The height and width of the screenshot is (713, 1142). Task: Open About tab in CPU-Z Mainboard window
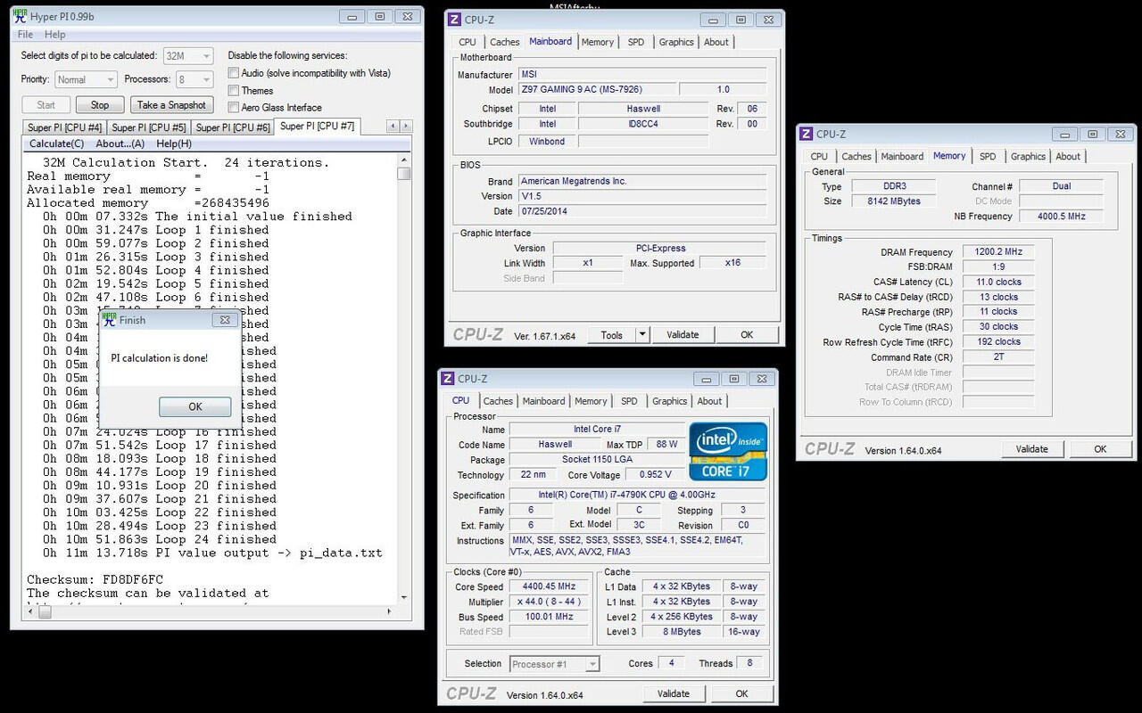coord(716,42)
